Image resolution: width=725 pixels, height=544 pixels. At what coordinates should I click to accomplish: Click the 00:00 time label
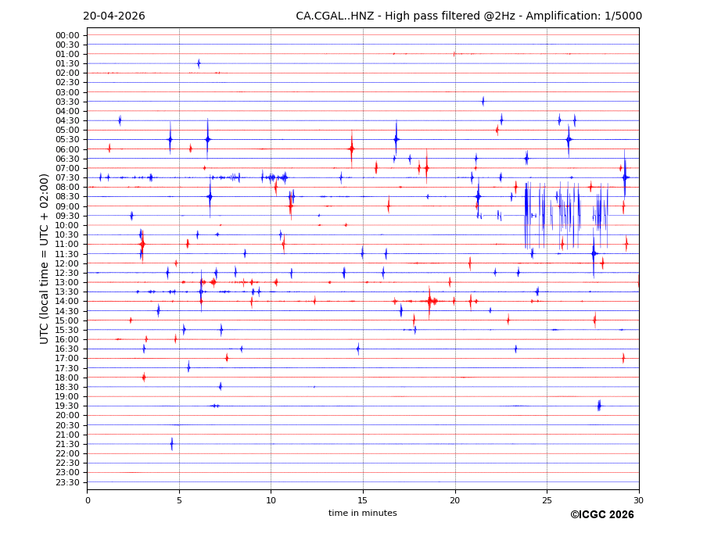pyautogui.click(x=67, y=35)
